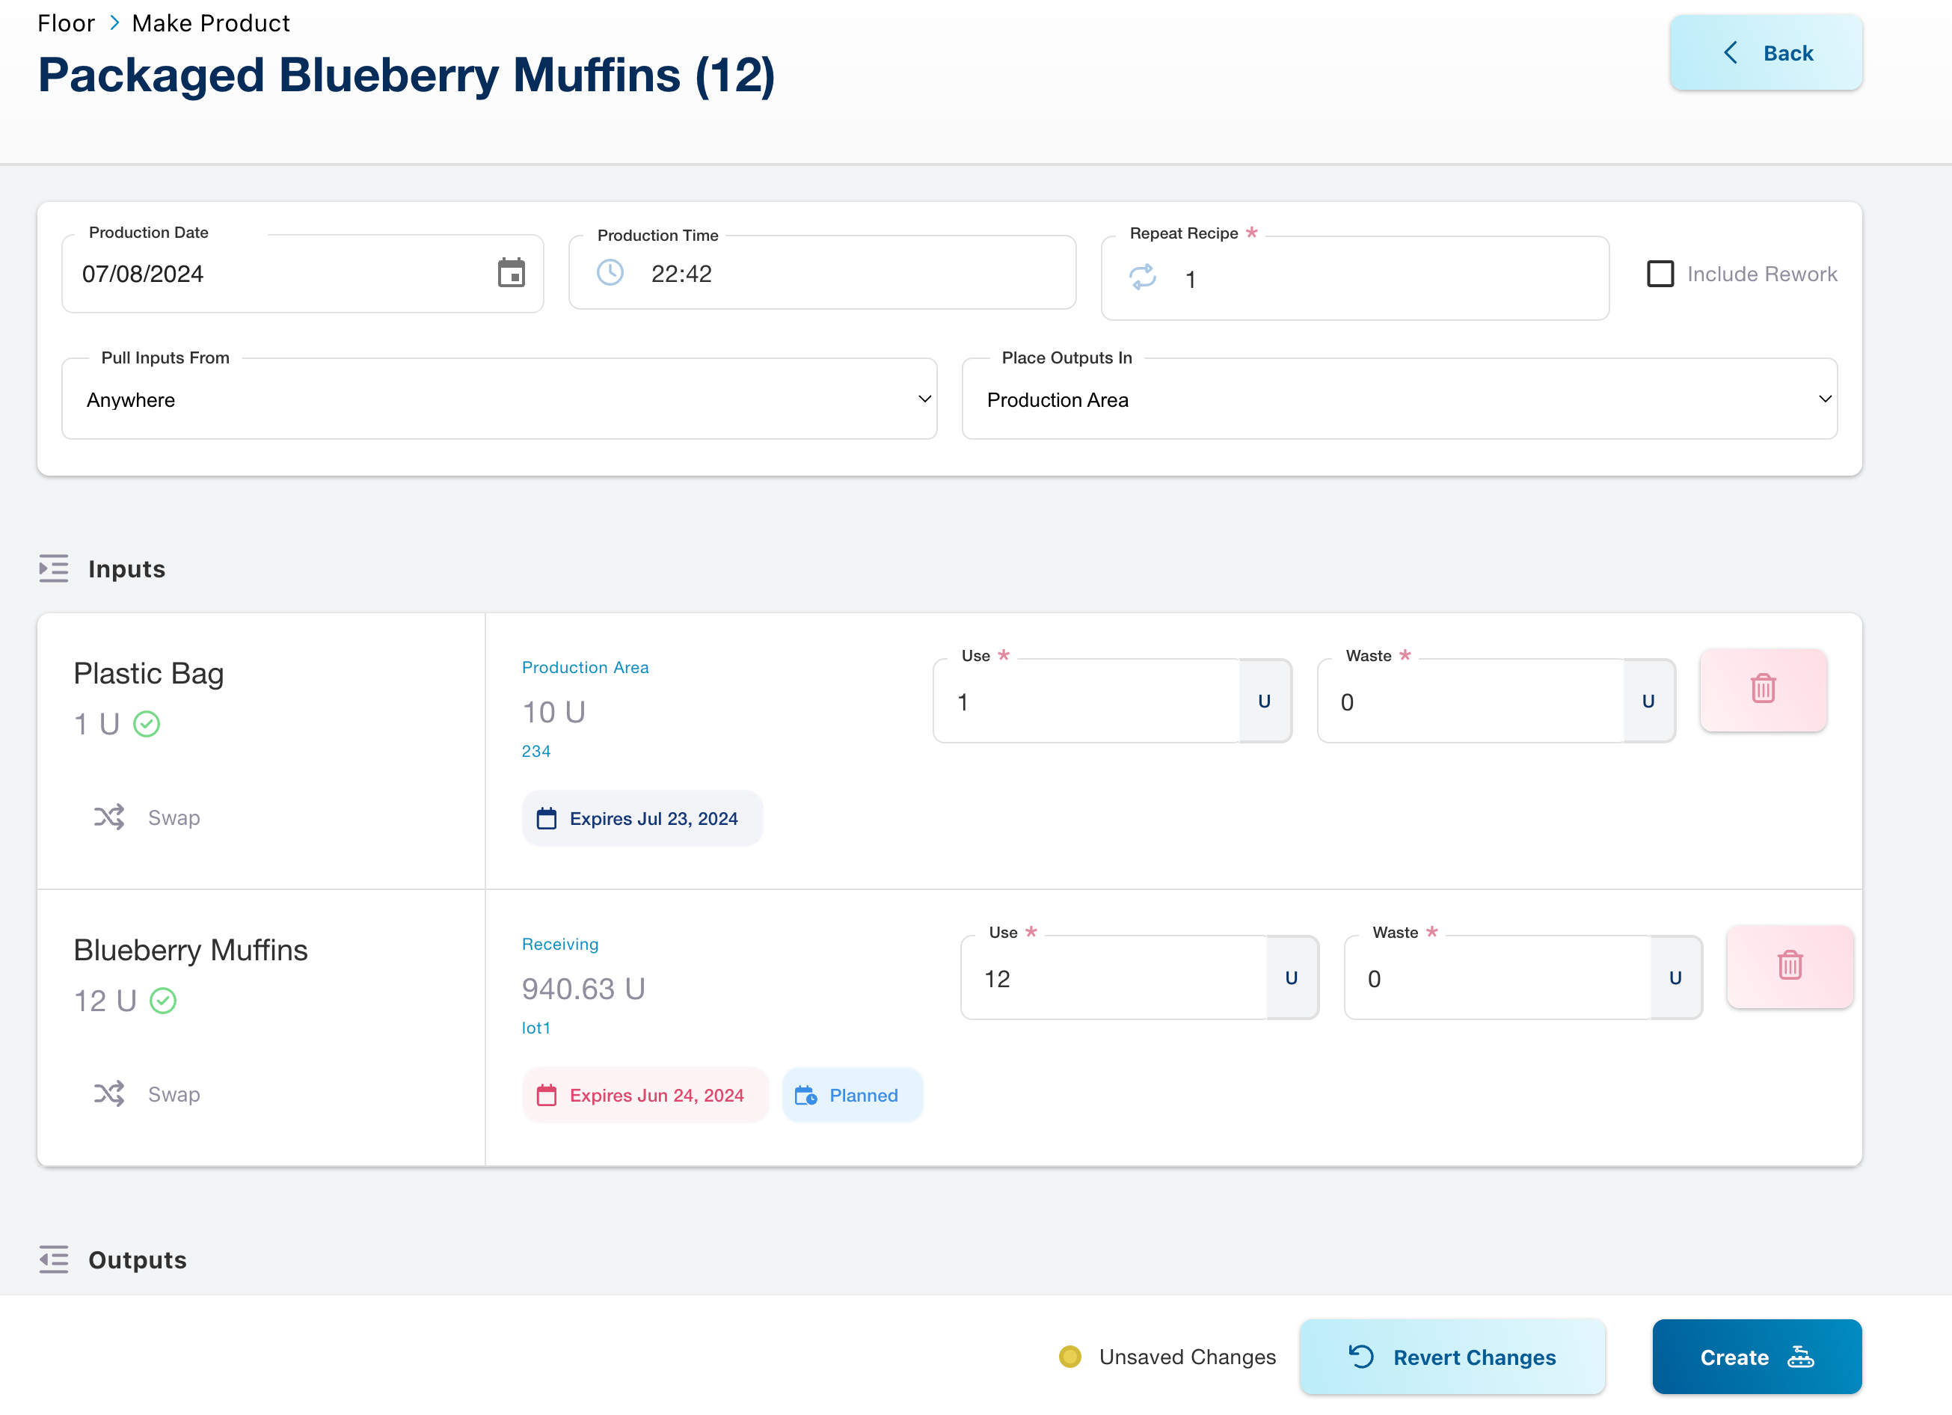
Task: Open the Pull Inputs From dropdown
Action: coord(499,399)
